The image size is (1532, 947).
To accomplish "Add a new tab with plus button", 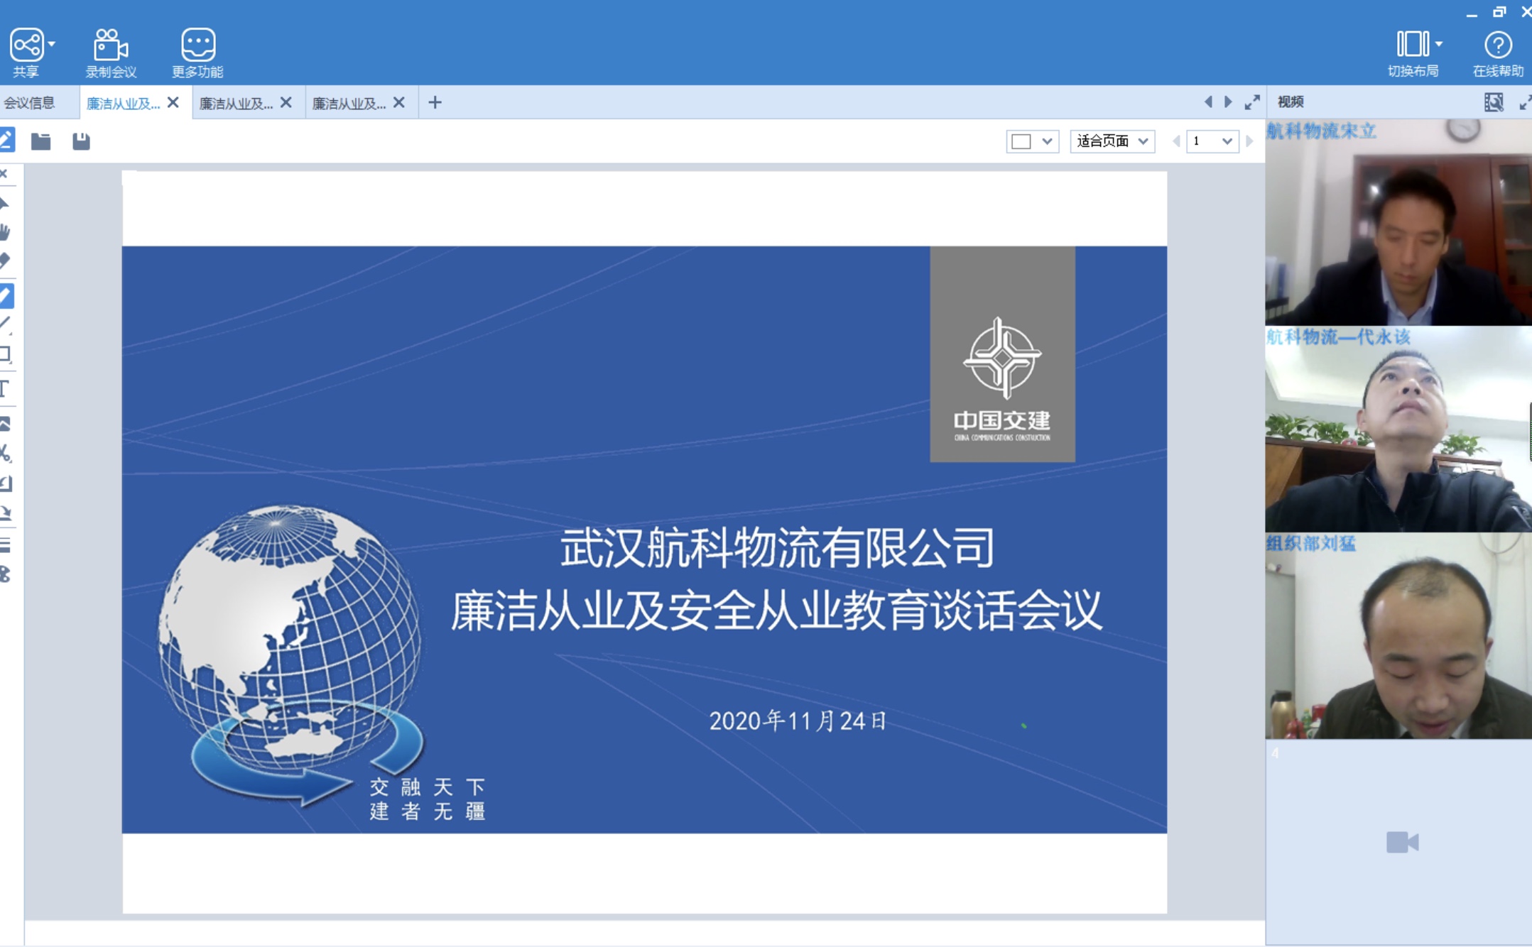I will 435,103.
